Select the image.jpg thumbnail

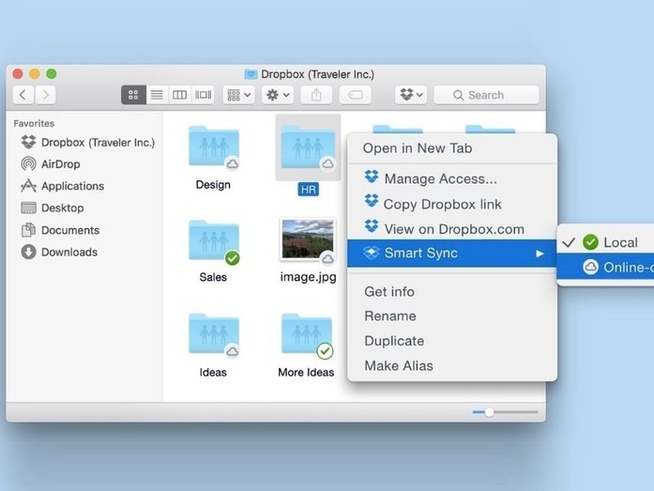pyautogui.click(x=308, y=239)
